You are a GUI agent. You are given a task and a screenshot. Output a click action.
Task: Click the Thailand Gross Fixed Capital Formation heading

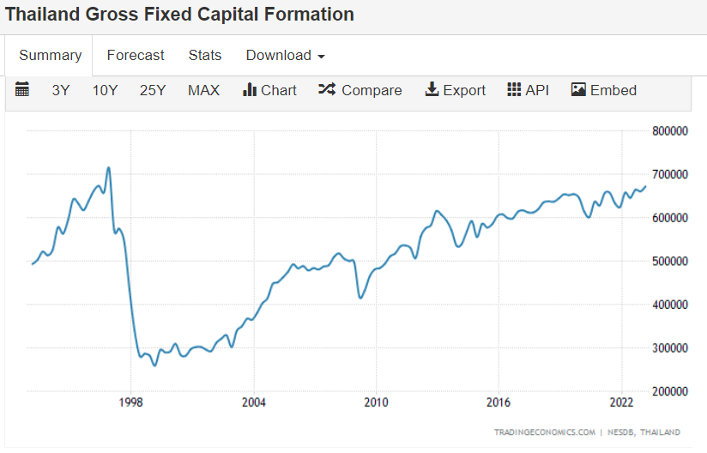click(x=180, y=15)
